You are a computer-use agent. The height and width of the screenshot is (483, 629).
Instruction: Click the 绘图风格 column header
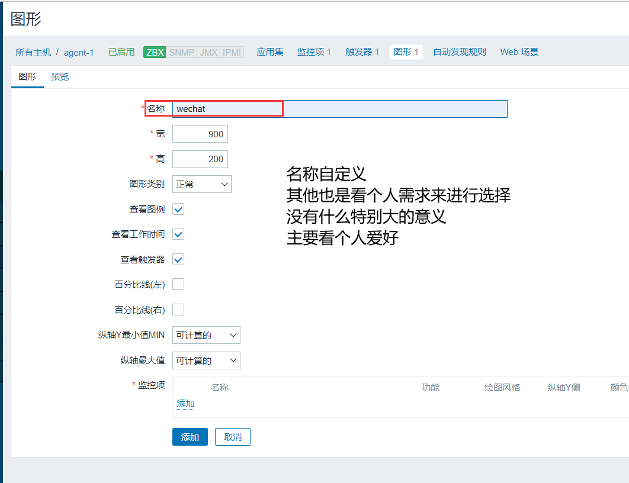(x=502, y=387)
